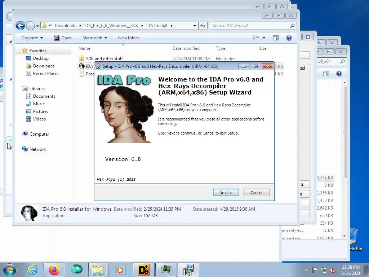Image resolution: width=369 pixels, height=277 pixels.
Task: Launch Internet Explorer from the taskbar
Action: click(32, 270)
